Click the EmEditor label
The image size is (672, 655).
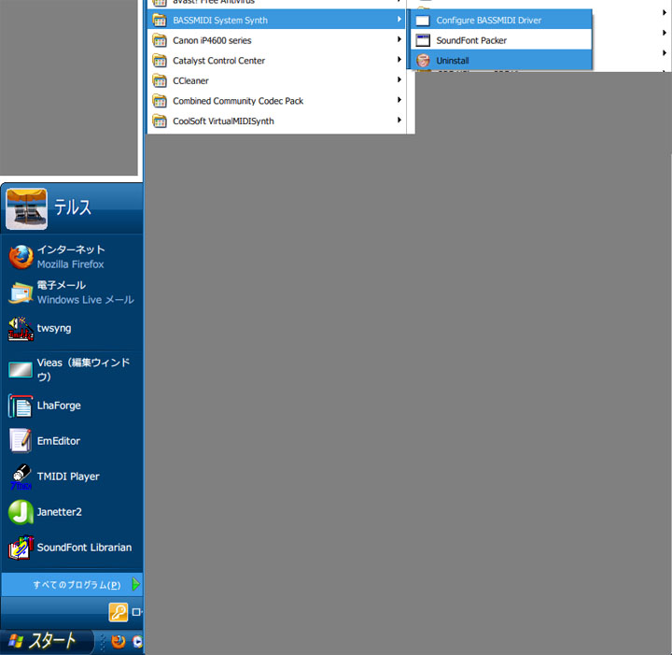(58, 441)
